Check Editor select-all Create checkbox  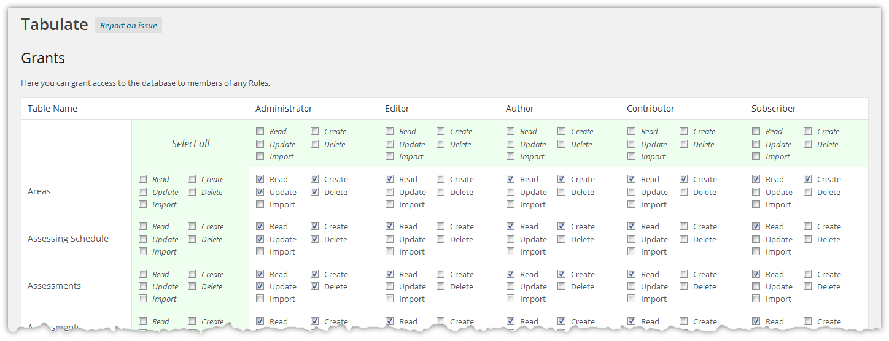tap(441, 131)
